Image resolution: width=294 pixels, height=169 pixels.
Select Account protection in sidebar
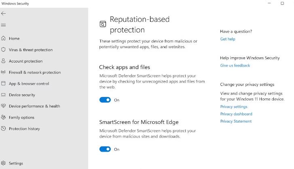[x=26, y=61]
